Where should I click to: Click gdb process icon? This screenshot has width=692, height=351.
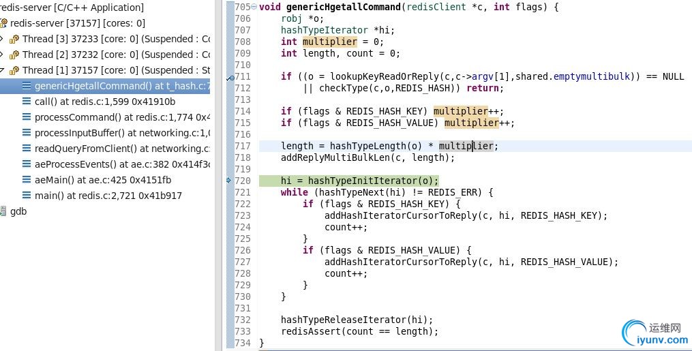(3, 211)
